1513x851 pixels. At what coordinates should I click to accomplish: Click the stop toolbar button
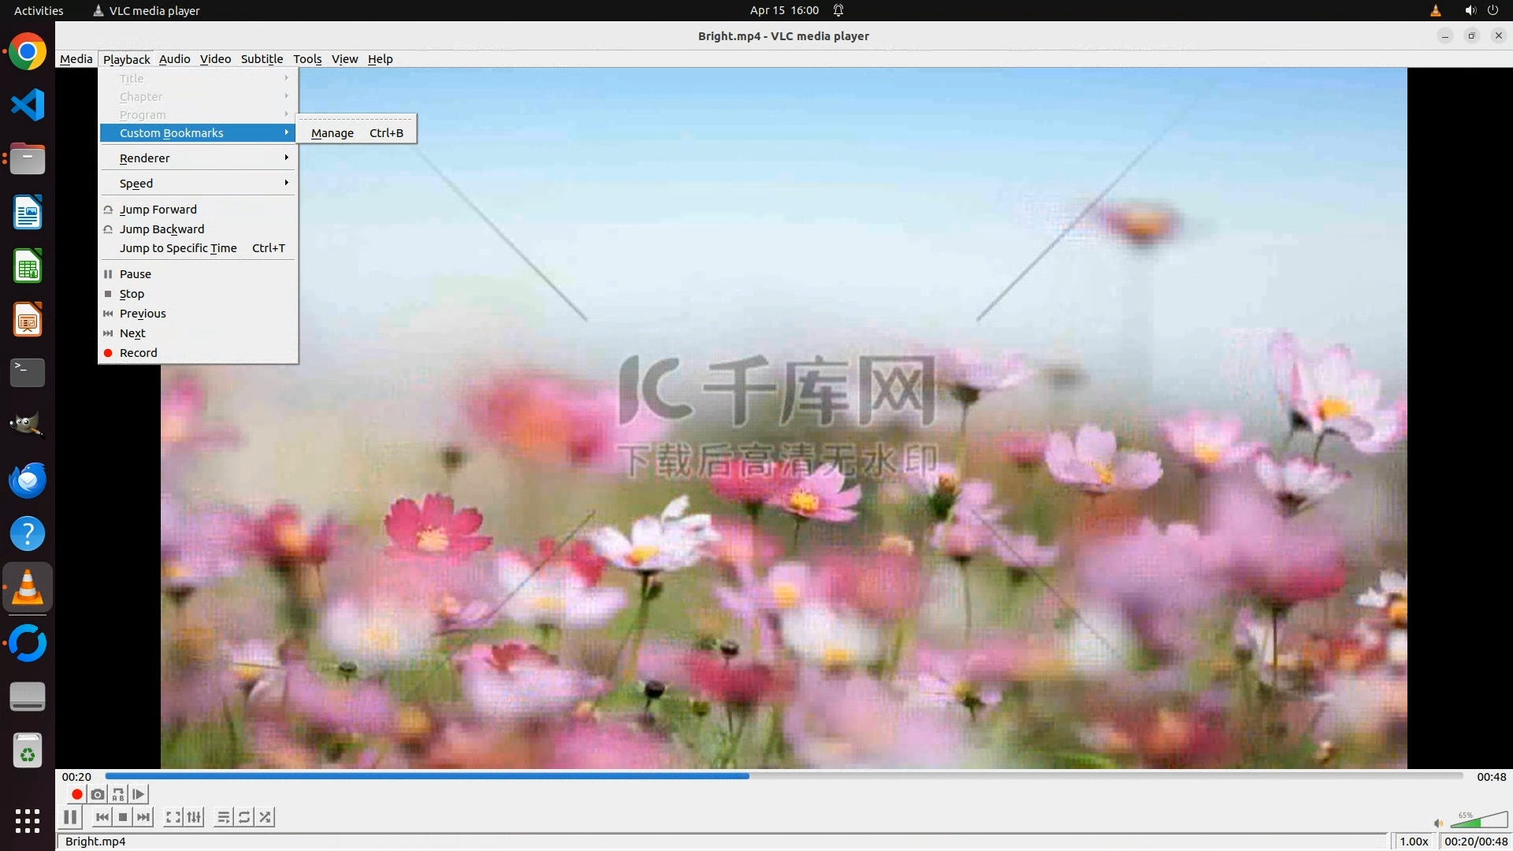pyautogui.click(x=123, y=817)
